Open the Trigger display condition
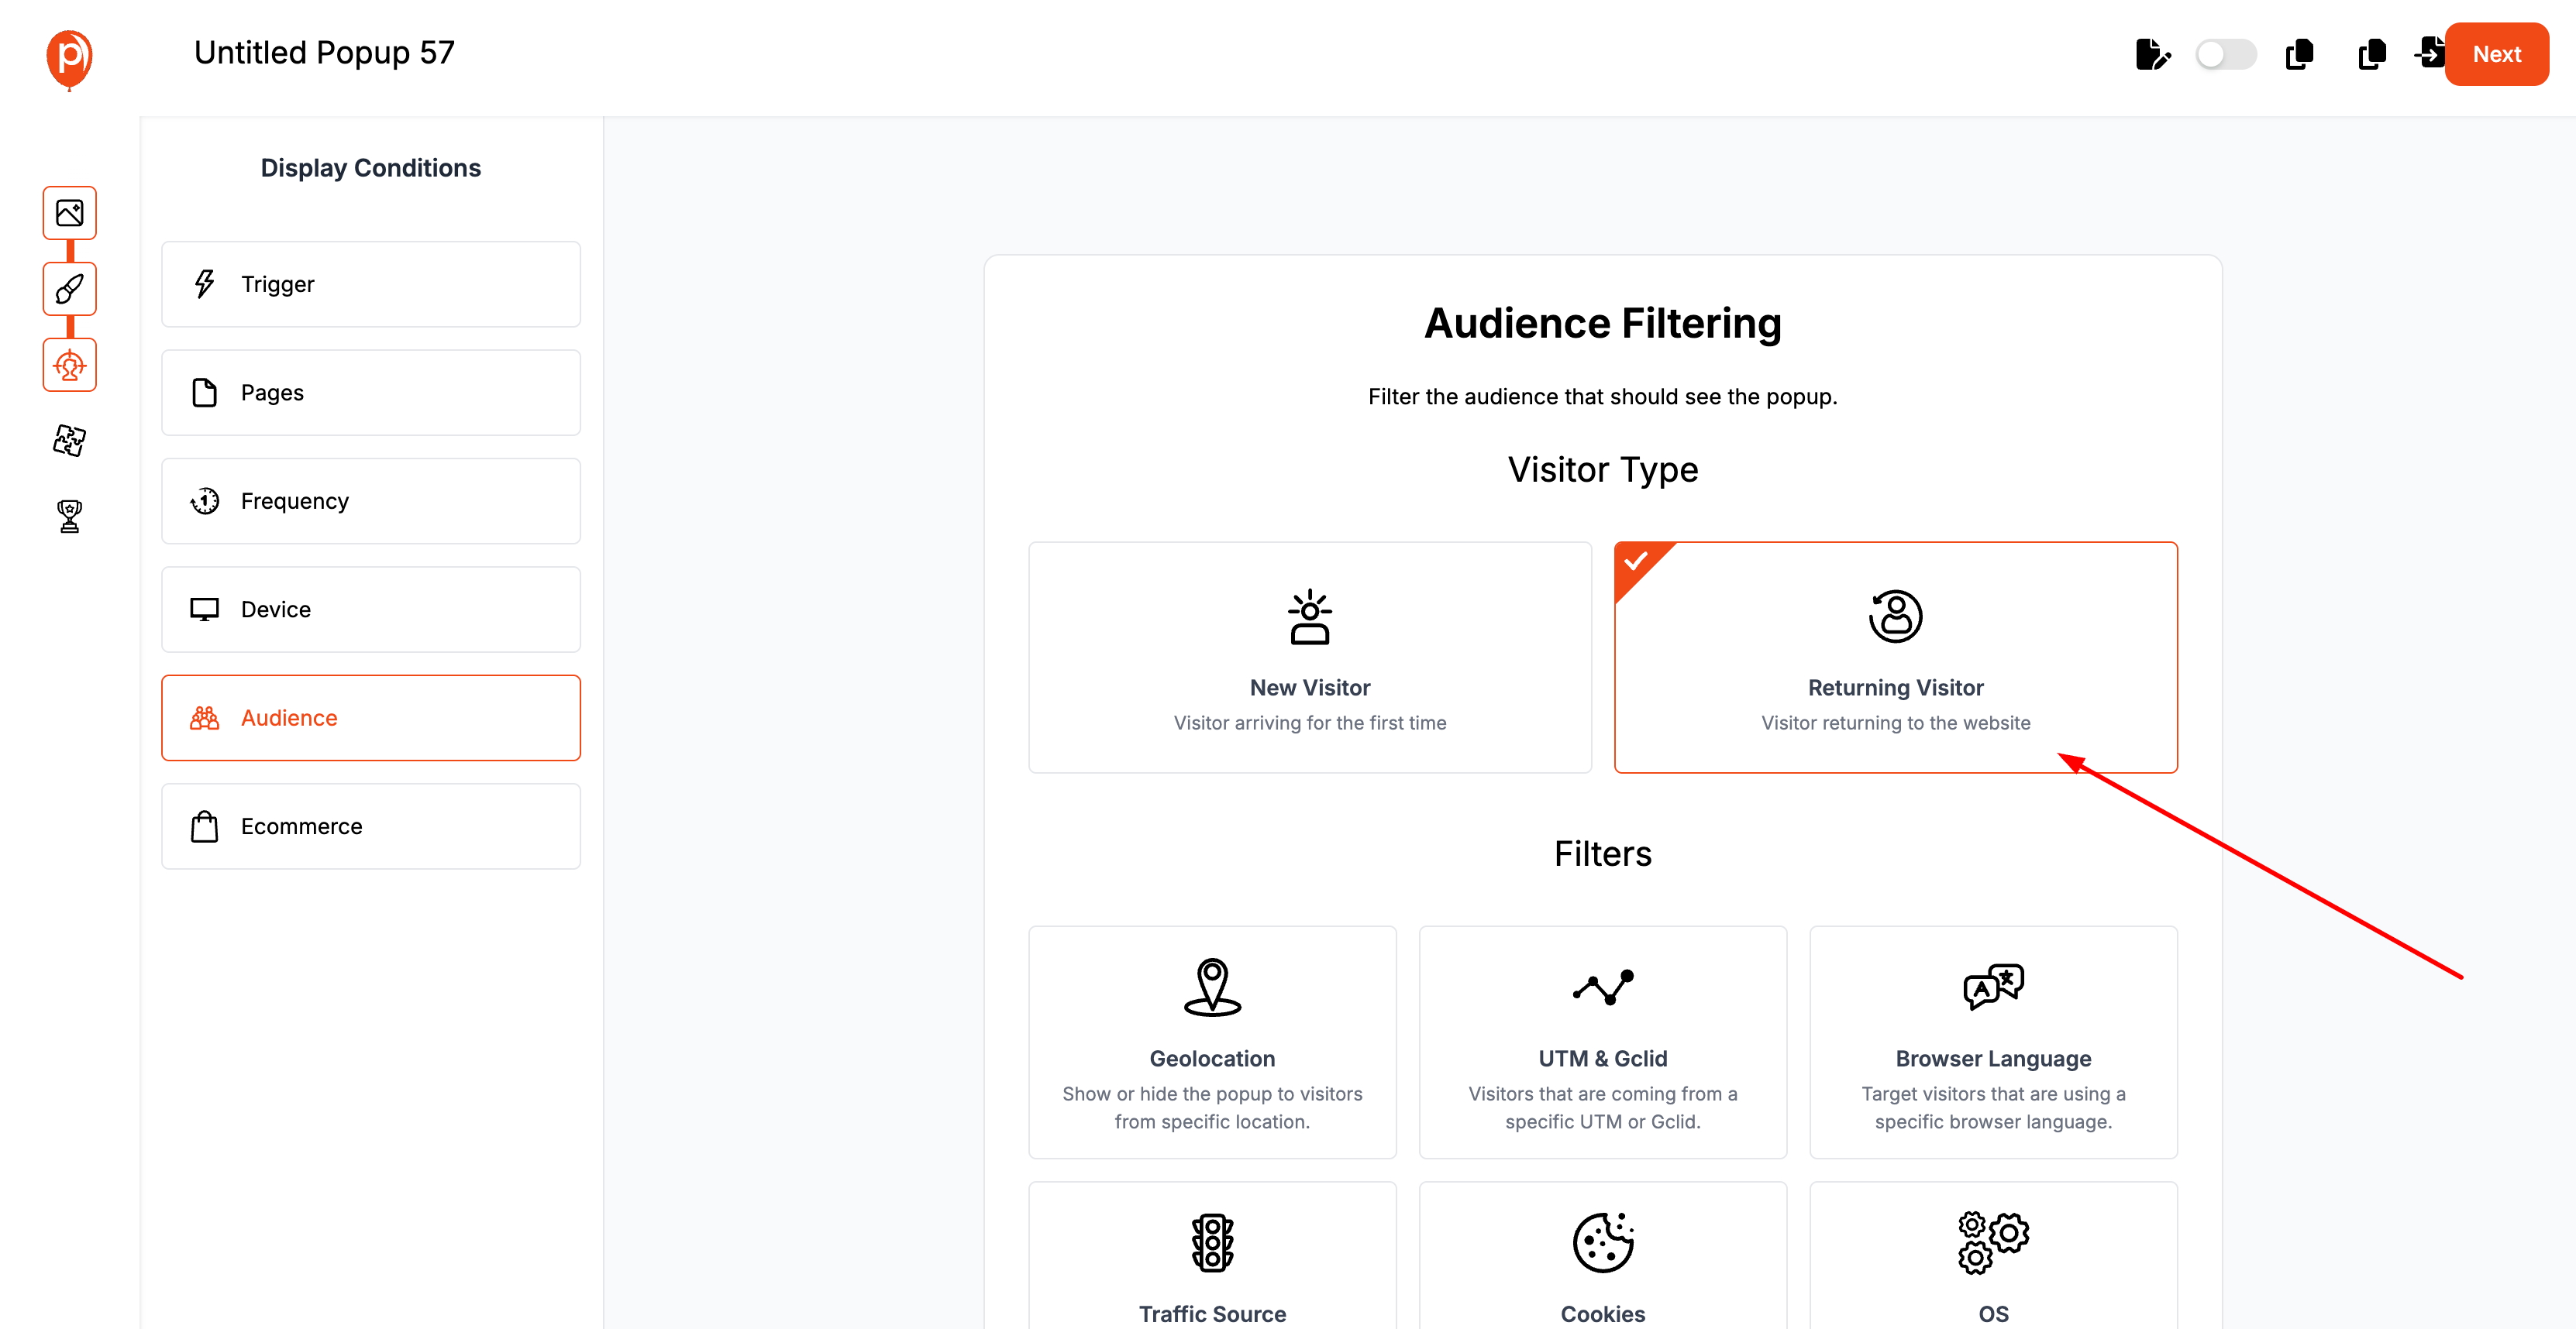The width and height of the screenshot is (2576, 1329). (370, 283)
